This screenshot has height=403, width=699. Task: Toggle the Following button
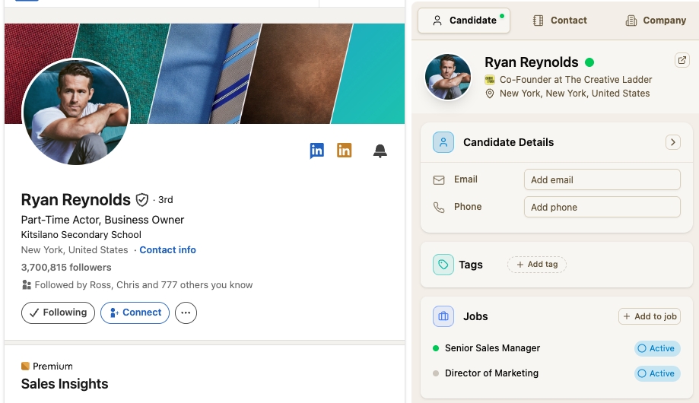pyautogui.click(x=58, y=313)
